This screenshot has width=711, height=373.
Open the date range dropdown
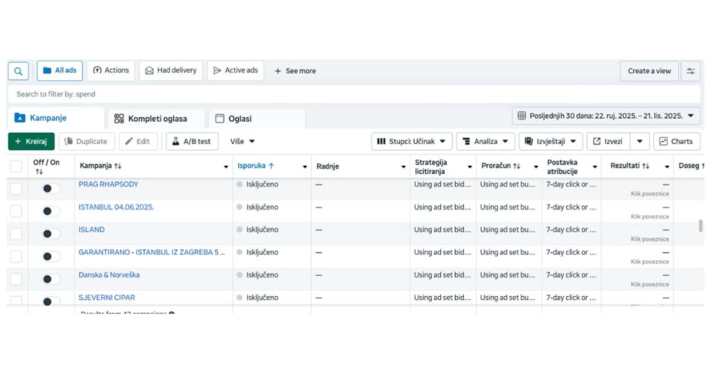[605, 116]
